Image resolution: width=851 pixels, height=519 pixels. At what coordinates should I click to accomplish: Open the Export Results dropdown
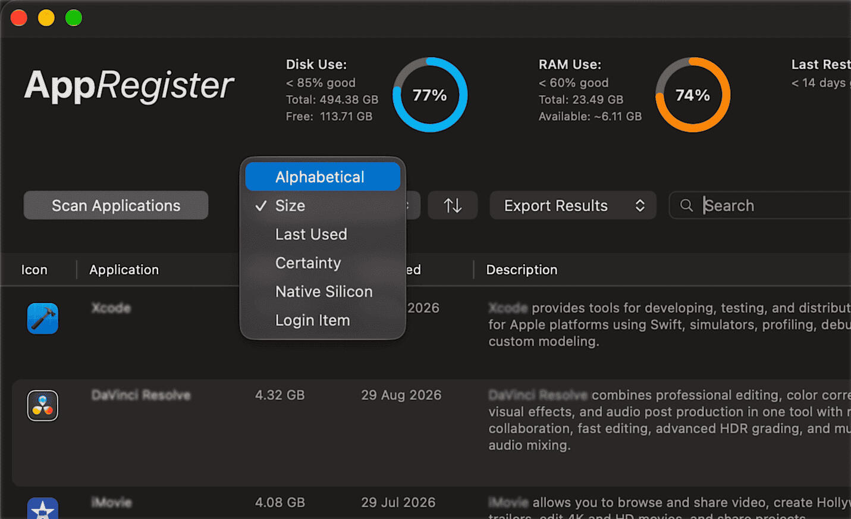[573, 205]
